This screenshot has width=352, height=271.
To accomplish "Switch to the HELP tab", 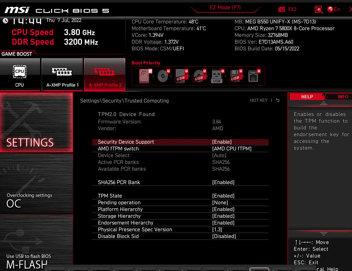I will coord(307,97).
